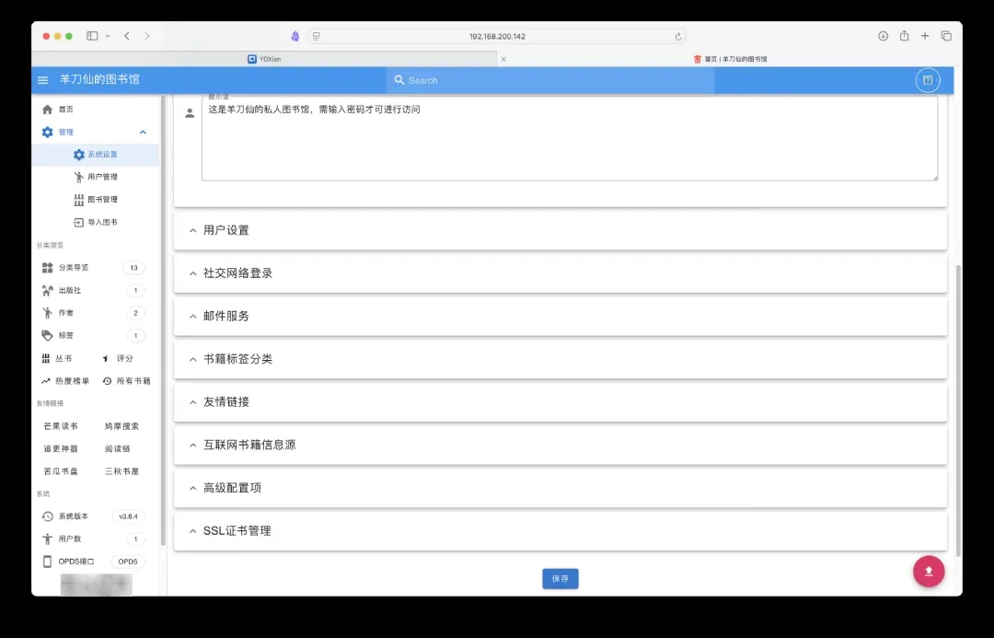The image size is (994, 638).
Task: Open 首页 in the sidebar
Action: click(x=65, y=110)
